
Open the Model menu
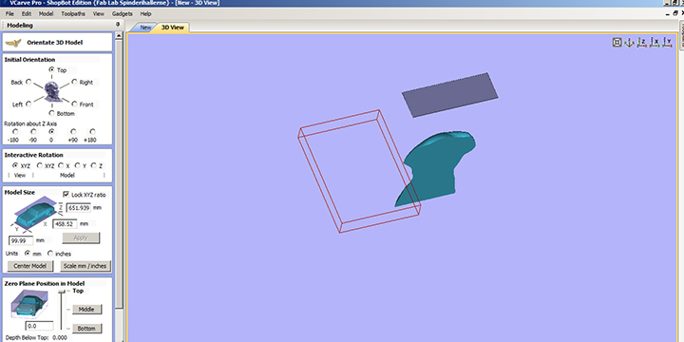pyautogui.click(x=46, y=14)
